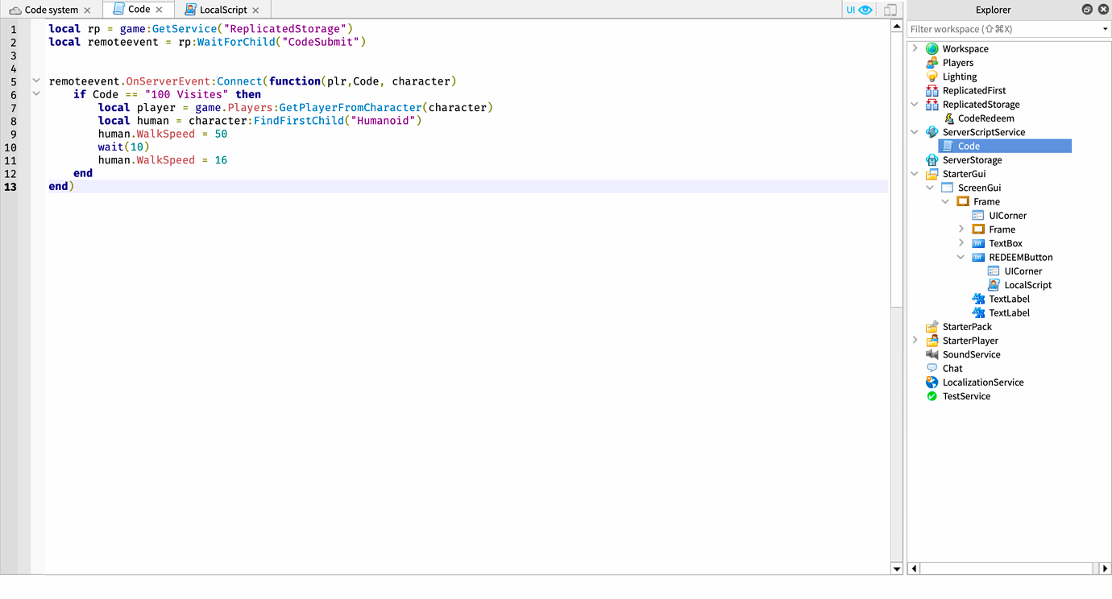Viewport: 1112px width, 599px height.
Task: Select the TestService green check icon
Action: pyautogui.click(x=932, y=396)
